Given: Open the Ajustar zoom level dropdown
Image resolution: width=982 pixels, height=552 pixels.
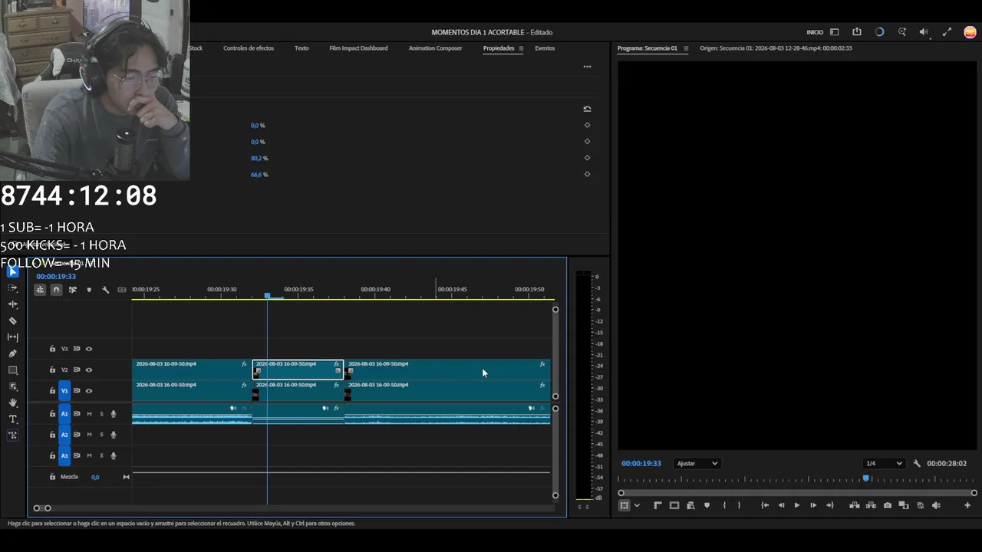Looking at the screenshot, I should (x=697, y=463).
